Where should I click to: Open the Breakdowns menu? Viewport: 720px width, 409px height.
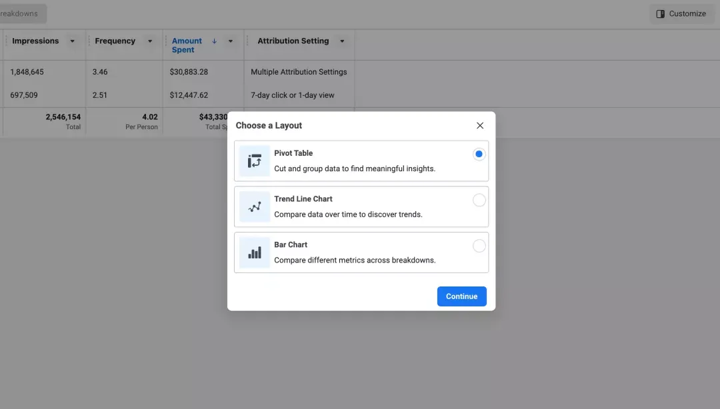pos(22,14)
